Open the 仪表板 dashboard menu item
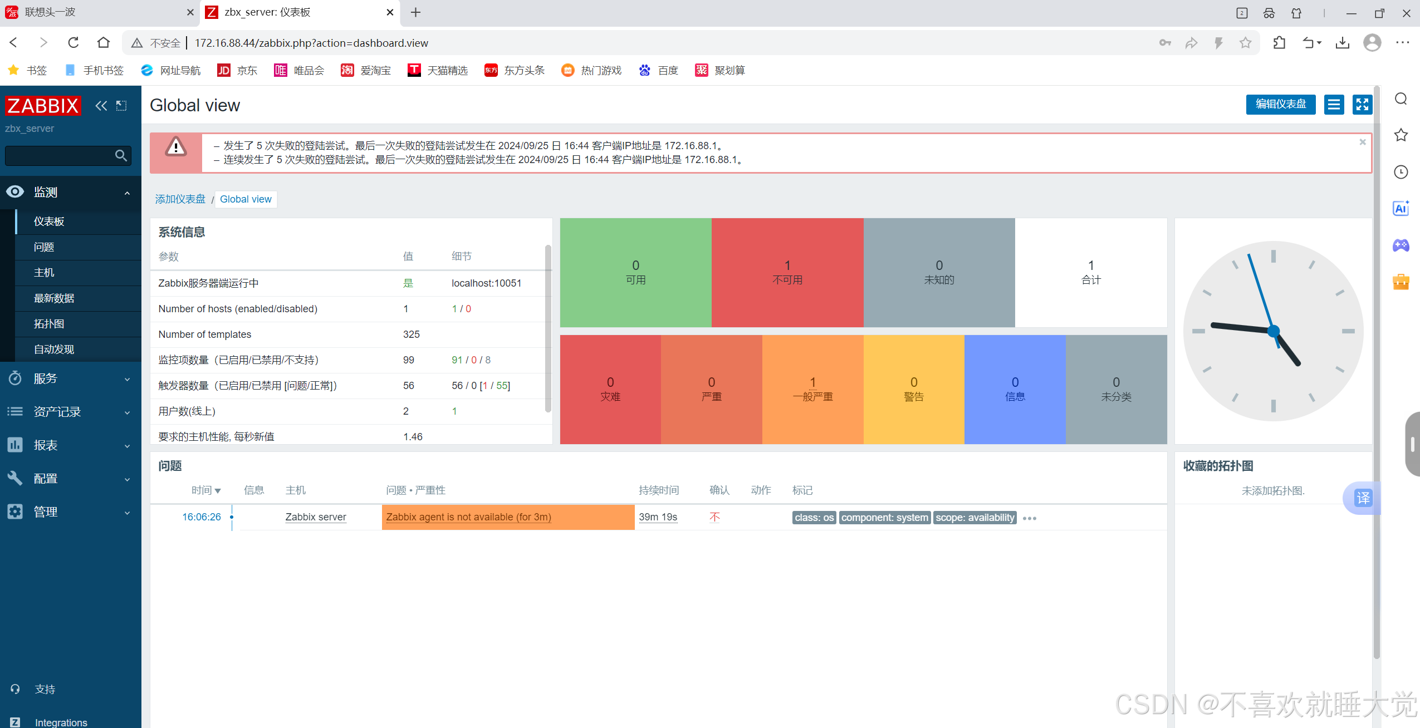 tap(79, 222)
